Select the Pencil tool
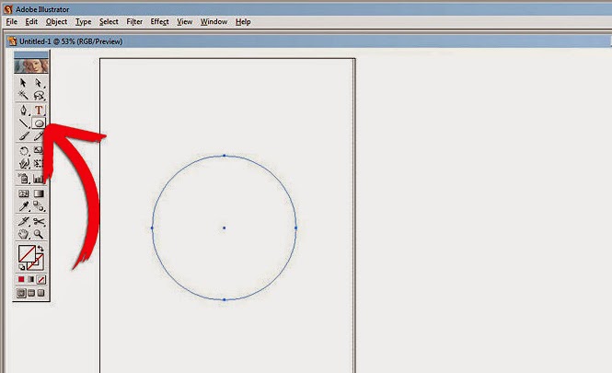This screenshot has width=612, height=373. (39, 136)
